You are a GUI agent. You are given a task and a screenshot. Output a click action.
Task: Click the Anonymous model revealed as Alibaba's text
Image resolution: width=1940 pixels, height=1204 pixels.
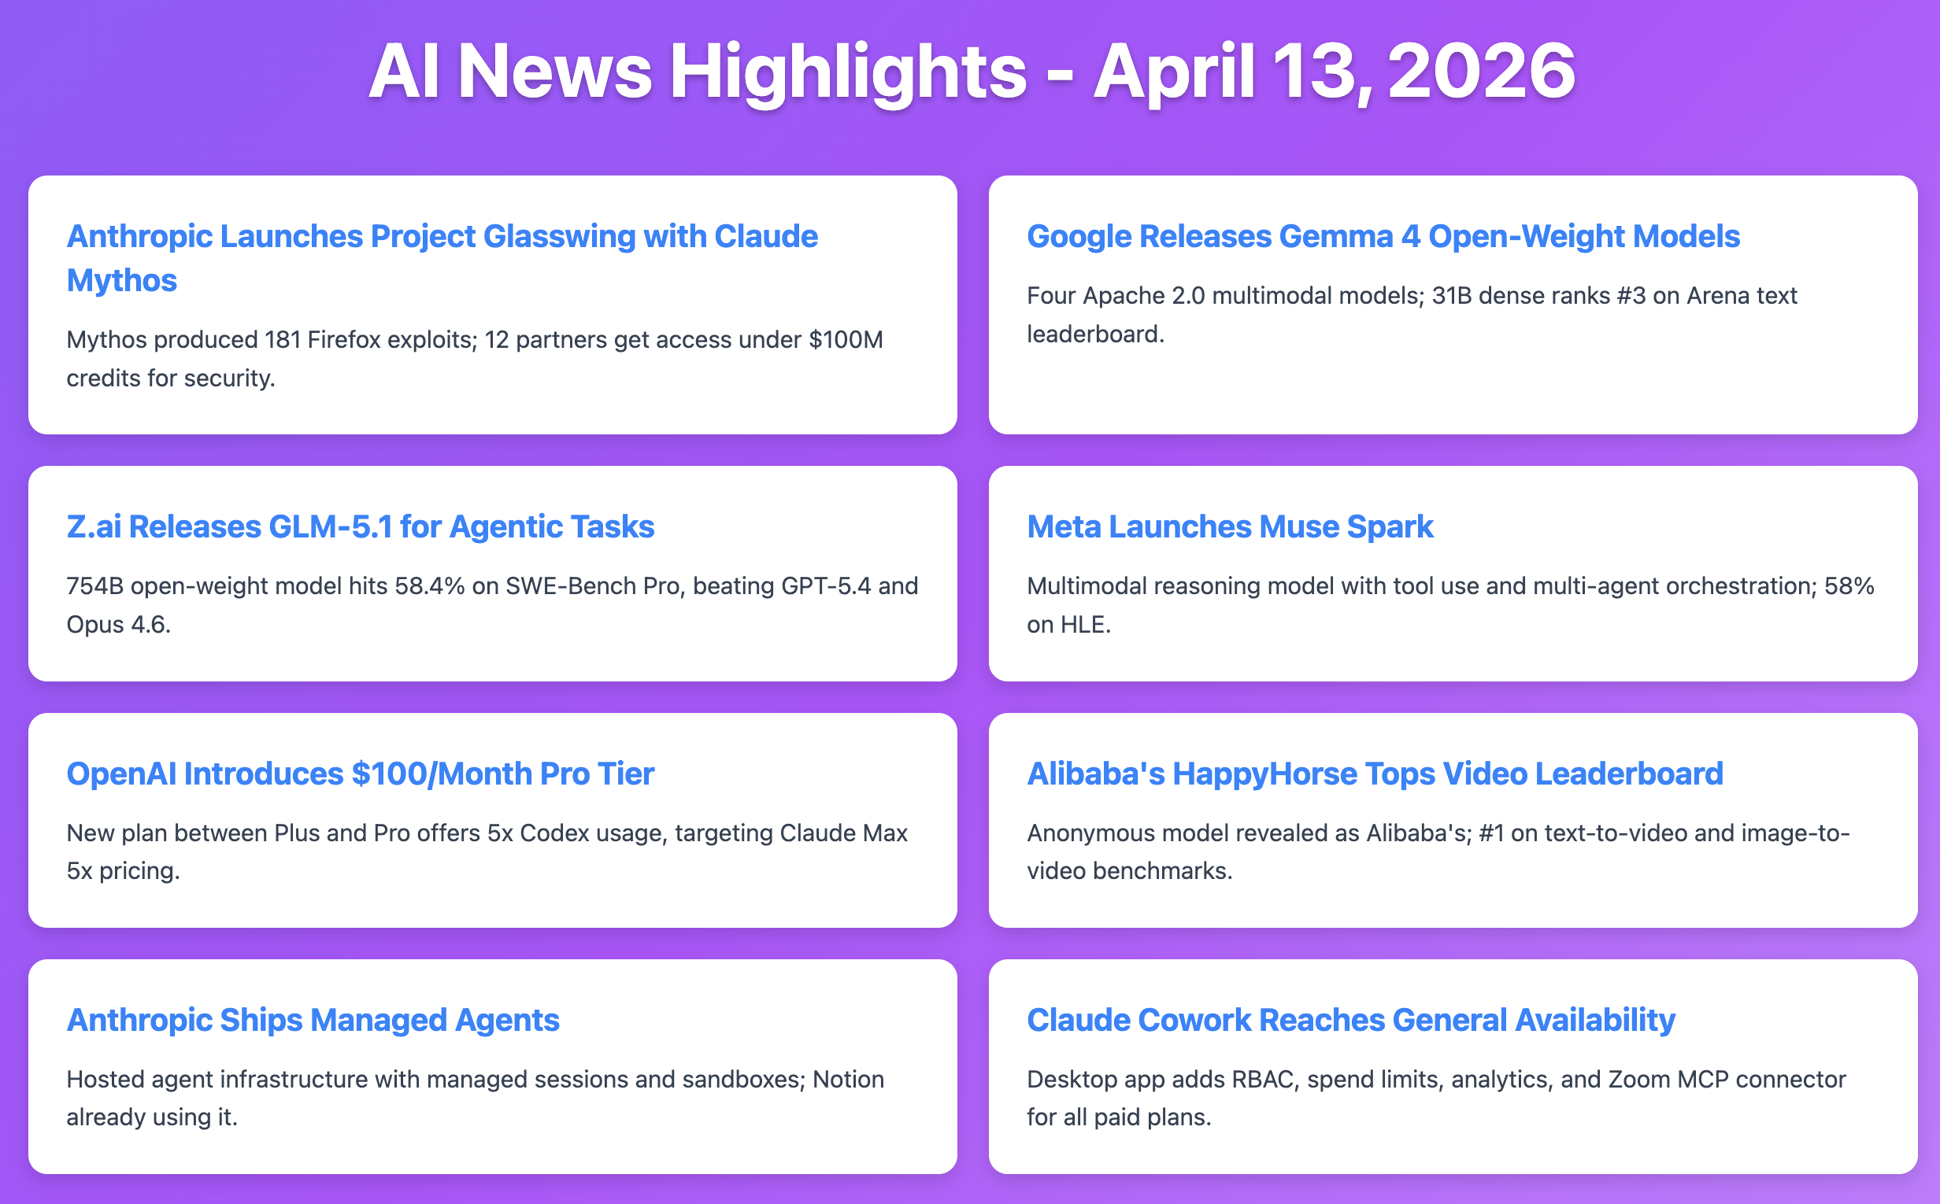1438,852
